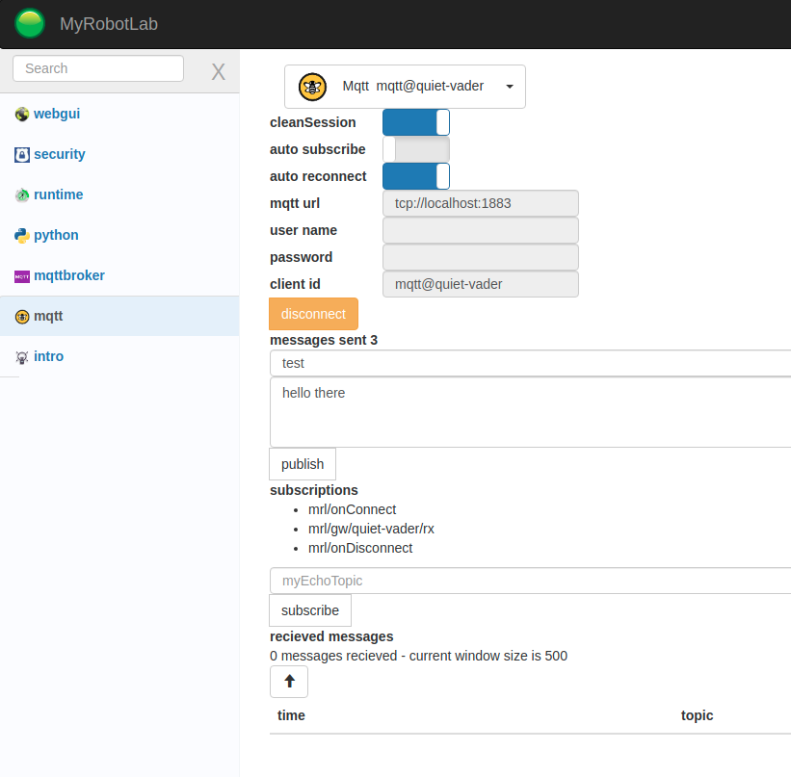Click the mqtt bee icon in sidebar
The height and width of the screenshot is (777, 791).
[x=22, y=316]
